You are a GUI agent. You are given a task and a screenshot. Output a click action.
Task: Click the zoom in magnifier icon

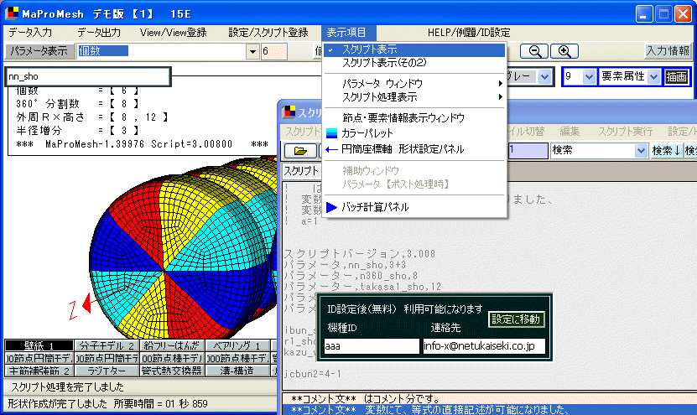pyautogui.click(x=565, y=51)
